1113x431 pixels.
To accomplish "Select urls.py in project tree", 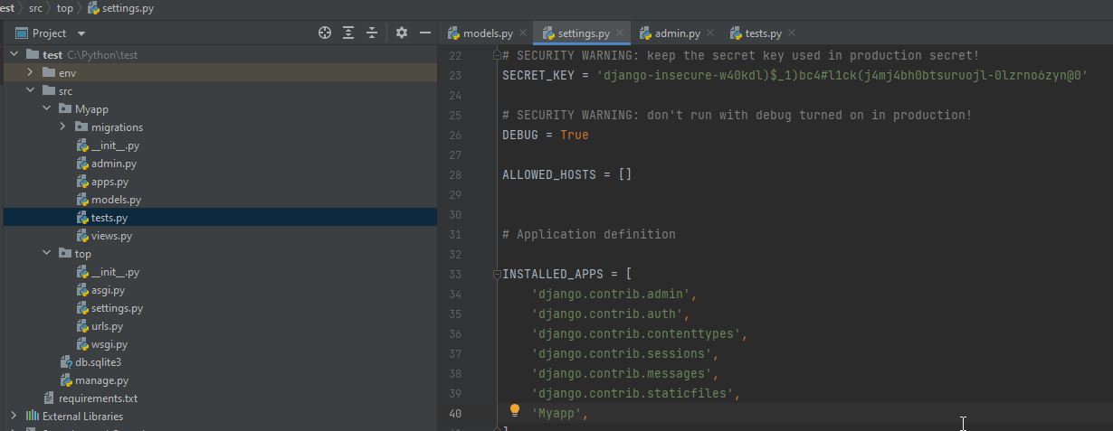I will coord(100,325).
